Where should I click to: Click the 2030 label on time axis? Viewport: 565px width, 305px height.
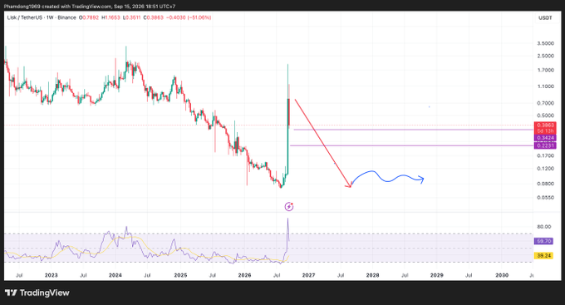tap(502, 275)
